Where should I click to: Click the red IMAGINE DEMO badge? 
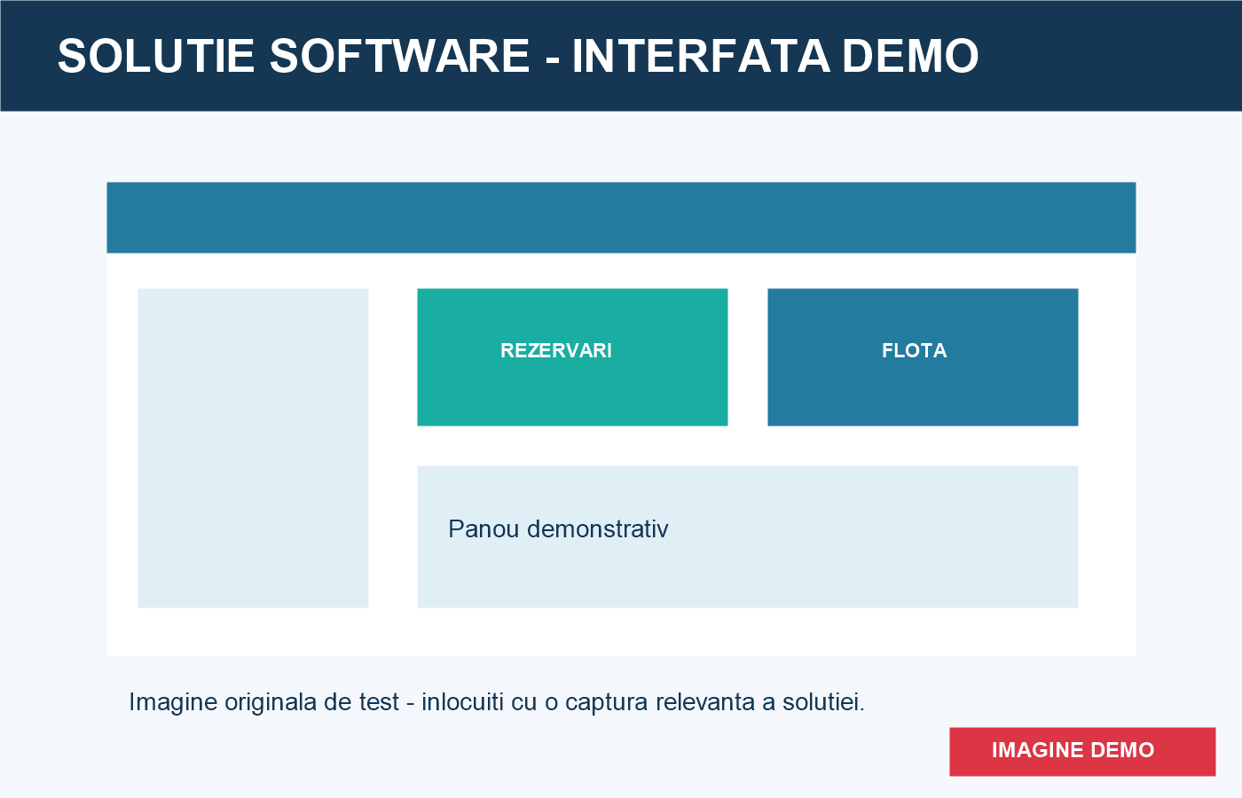[x=1082, y=752]
